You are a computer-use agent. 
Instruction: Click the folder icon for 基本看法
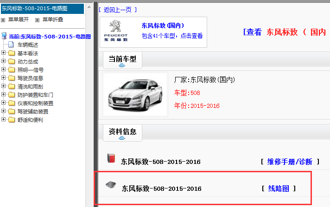coord(12,53)
